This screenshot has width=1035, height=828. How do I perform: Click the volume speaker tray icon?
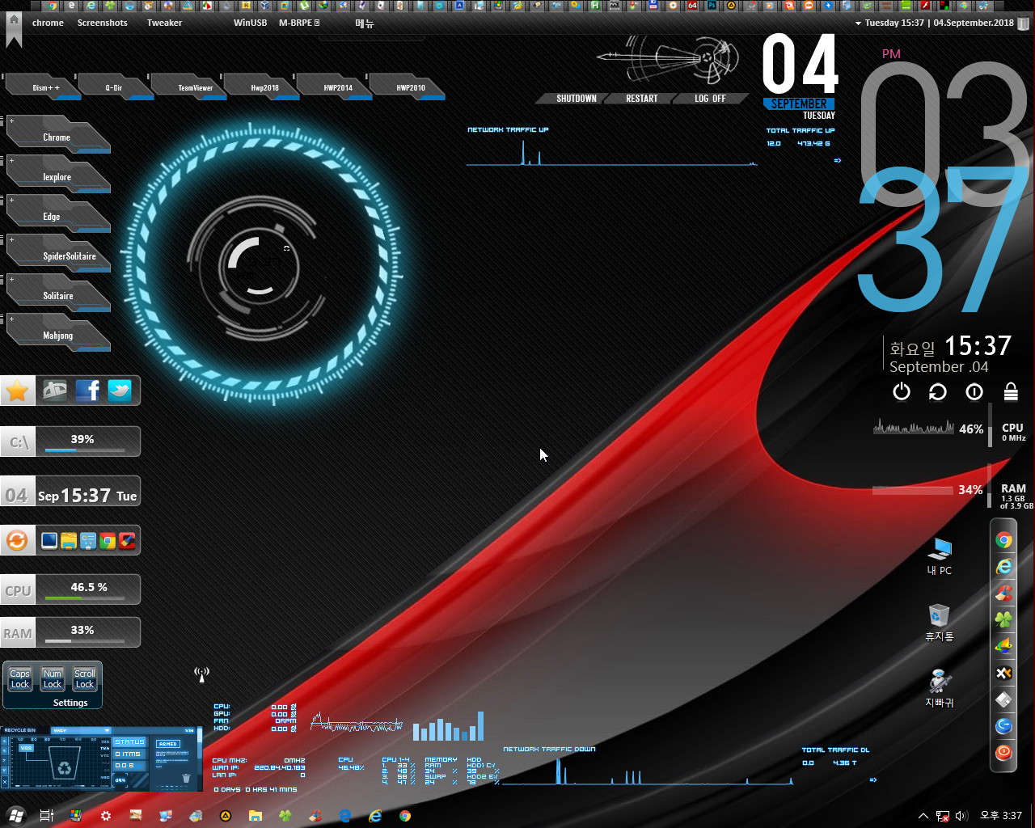[x=961, y=816]
